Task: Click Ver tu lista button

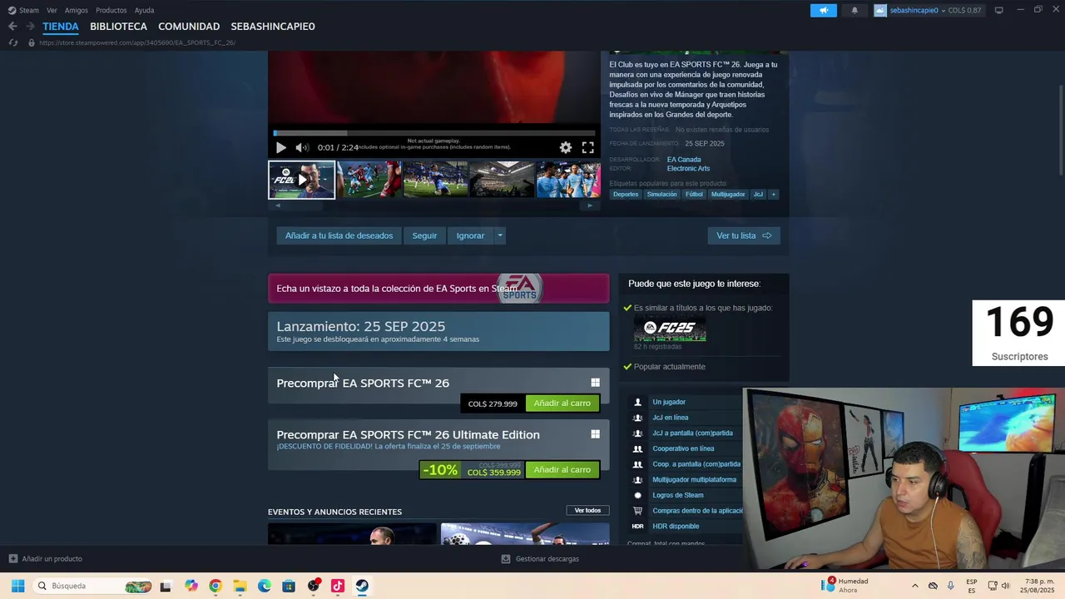Action: pyautogui.click(x=744, y=235)
